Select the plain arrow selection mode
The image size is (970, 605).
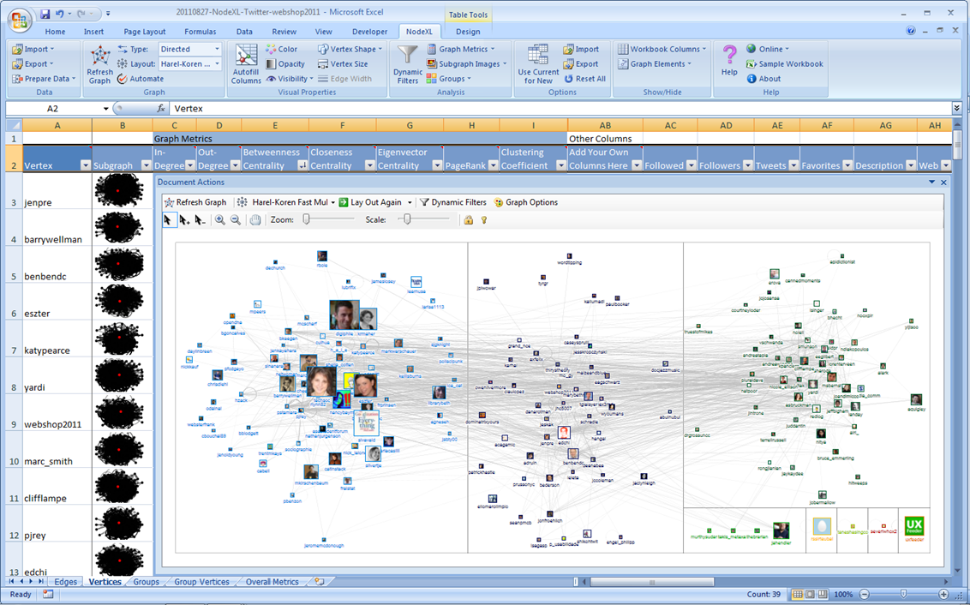click(170, 219)
